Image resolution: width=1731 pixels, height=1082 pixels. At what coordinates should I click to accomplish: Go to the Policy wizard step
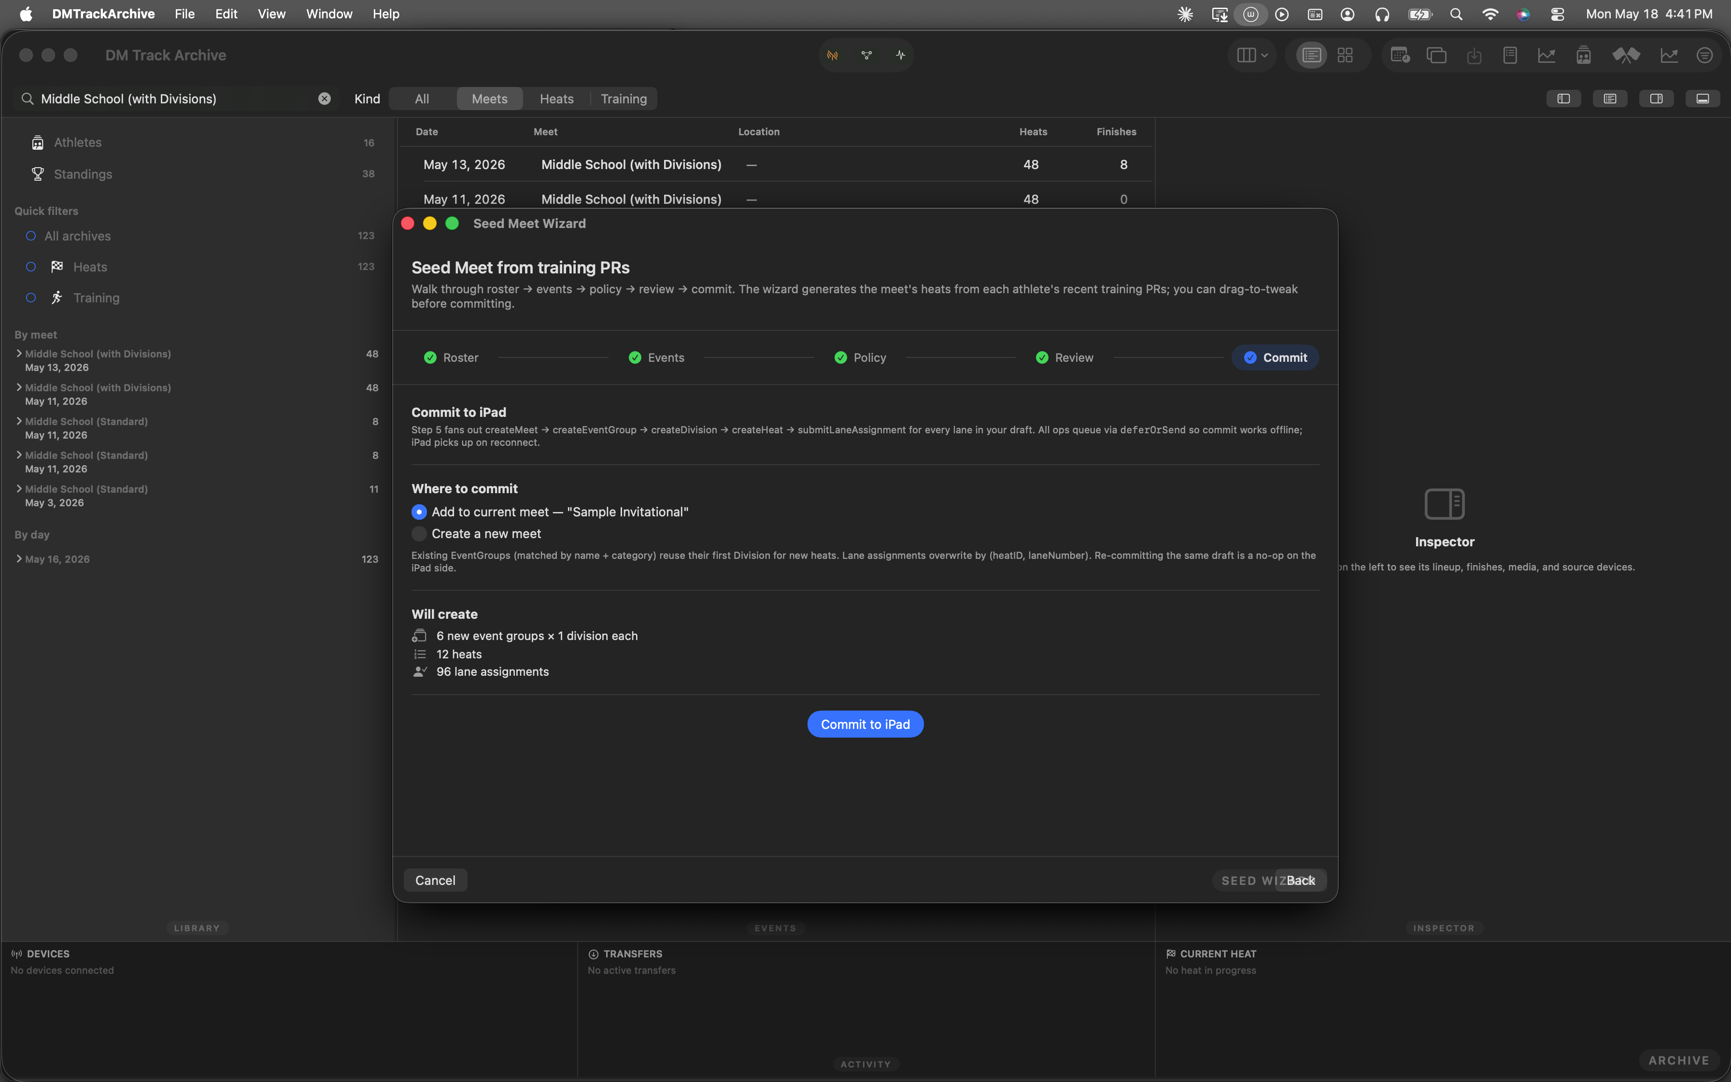(x=861, y=358)
